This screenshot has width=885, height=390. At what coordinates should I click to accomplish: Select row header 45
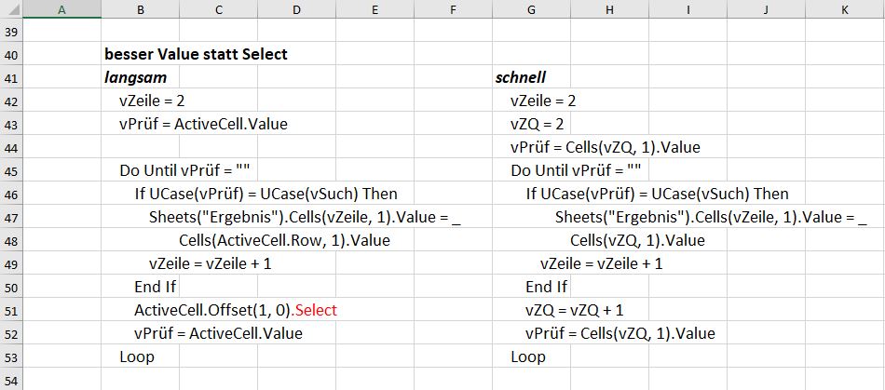11,171
